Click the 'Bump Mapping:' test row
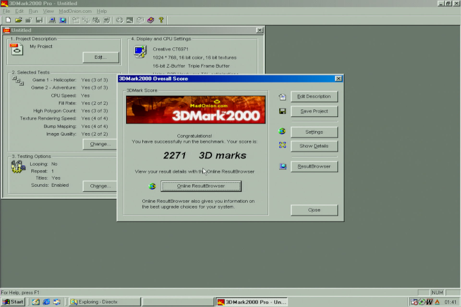The width and height of the screenshot is (461, 307). click(x=76, y=127)
